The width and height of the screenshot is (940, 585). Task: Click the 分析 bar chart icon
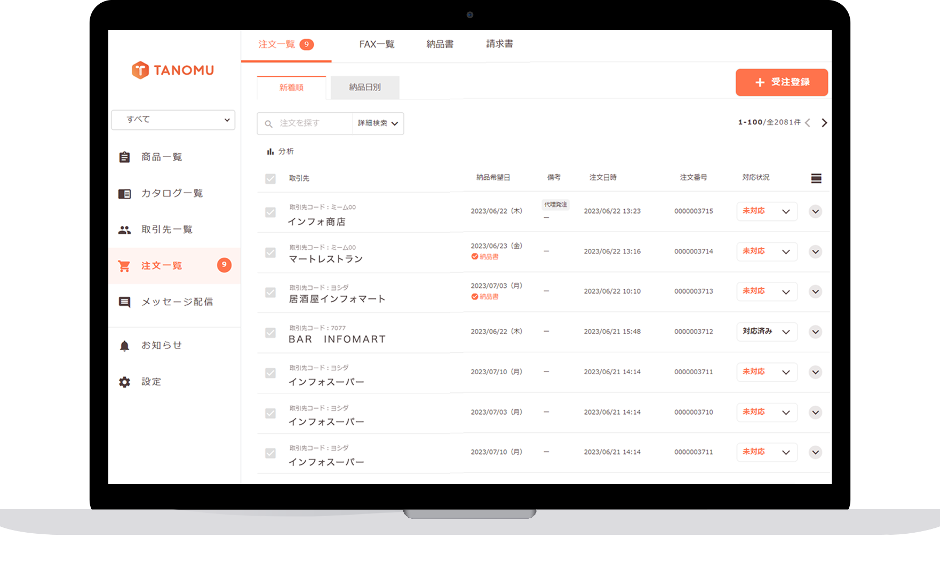click(x=270, y=152)
